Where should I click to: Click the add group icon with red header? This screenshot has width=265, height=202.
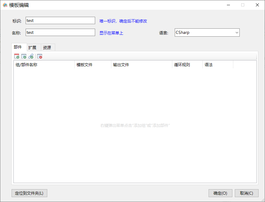(17, 56)
